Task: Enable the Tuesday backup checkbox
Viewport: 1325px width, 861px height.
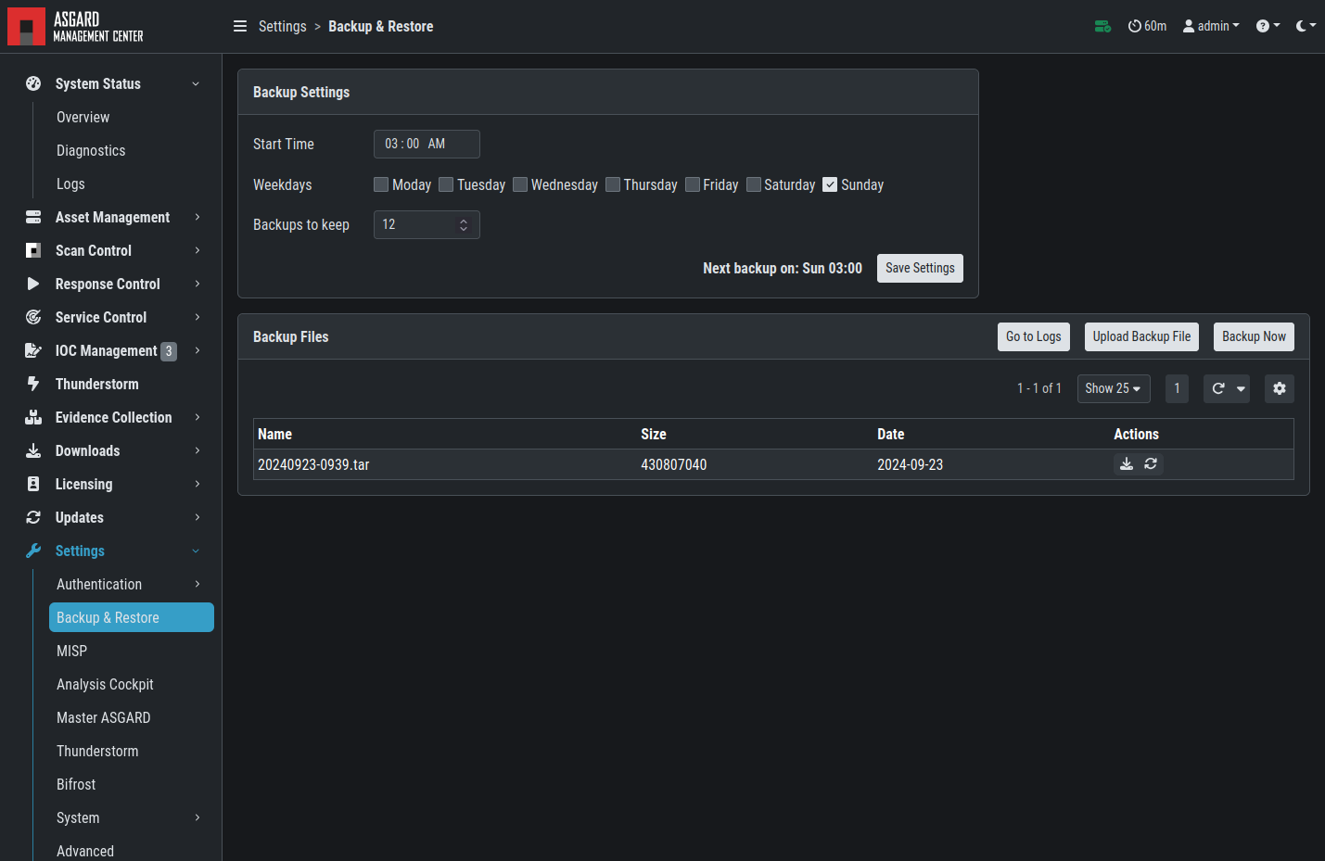Action: point(446,184)
